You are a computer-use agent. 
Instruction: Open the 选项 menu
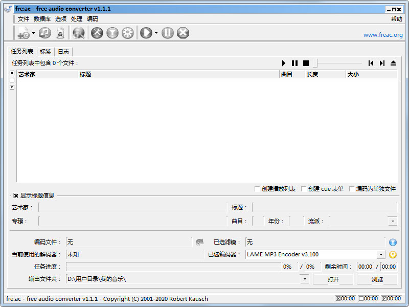pos(60,19)
